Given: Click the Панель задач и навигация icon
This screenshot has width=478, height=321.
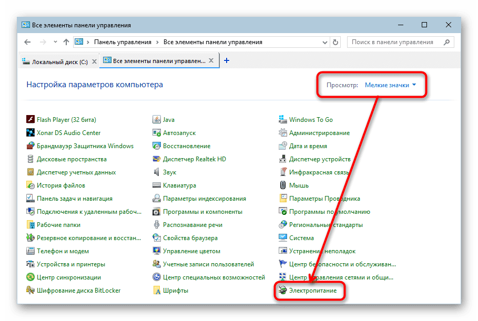Looking at the screenshot, I should [30, 198].
